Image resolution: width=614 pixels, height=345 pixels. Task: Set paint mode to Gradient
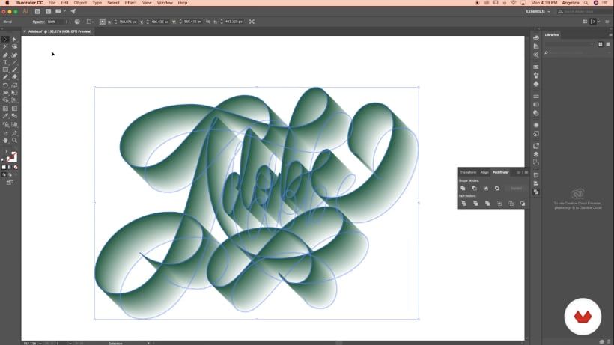pyautogui.click(x=10, y=168)
